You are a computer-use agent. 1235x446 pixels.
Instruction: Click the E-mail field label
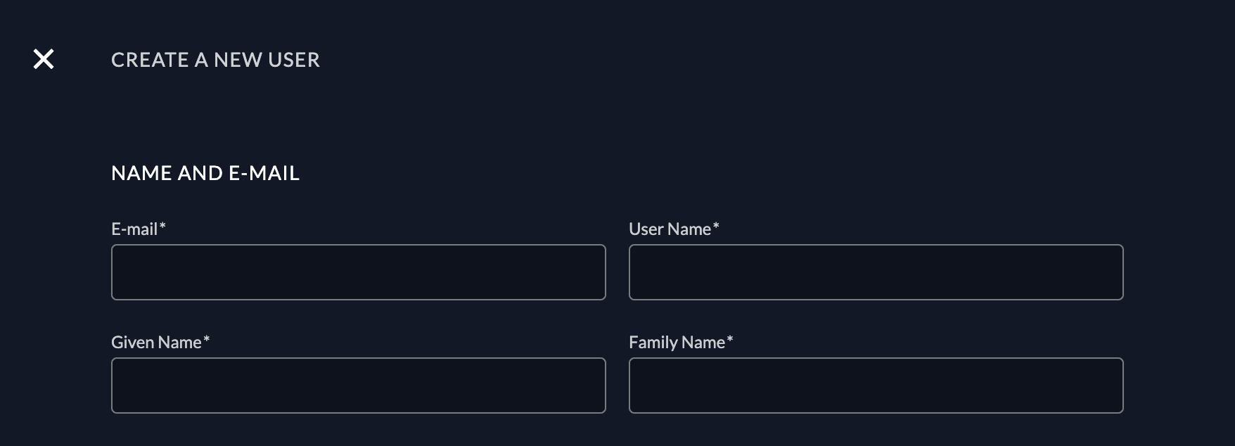[x=134, y=229]
